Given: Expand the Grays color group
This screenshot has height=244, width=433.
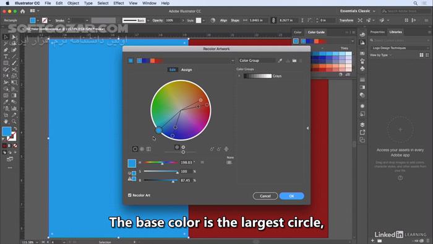Looking at the screenshot, I should click(x=239, y=76).
